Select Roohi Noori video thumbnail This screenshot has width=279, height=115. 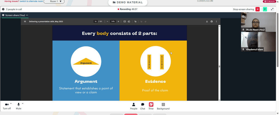[258, 22]
